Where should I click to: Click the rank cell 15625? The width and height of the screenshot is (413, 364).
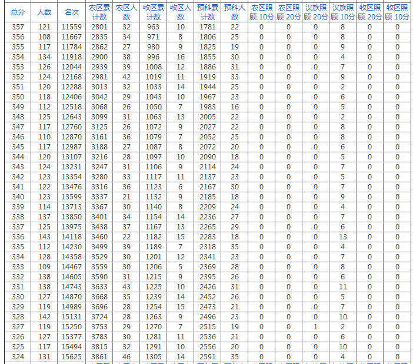pos(72,357)
